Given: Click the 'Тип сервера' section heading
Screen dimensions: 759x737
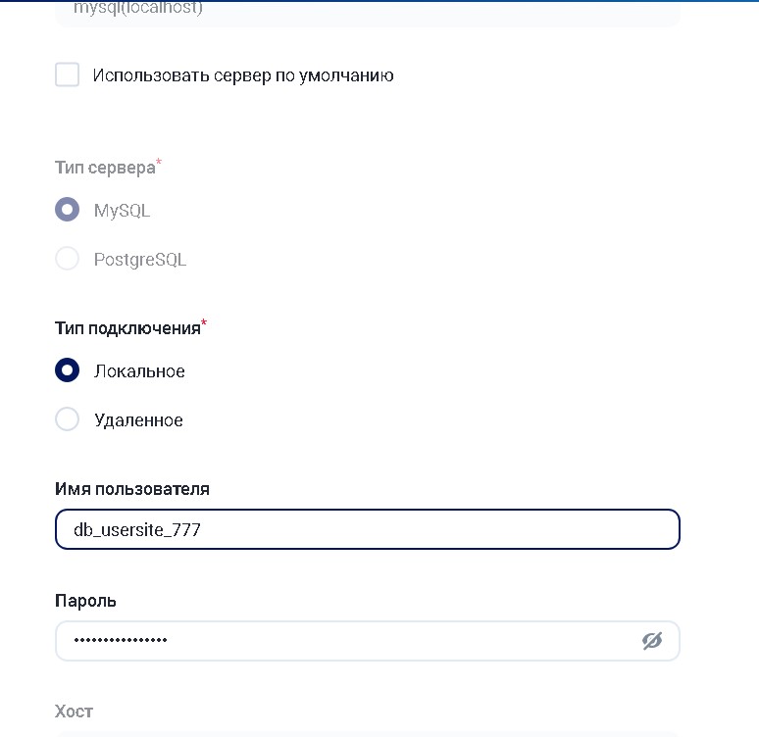Looking at the screenshot, I should point(105,168).
